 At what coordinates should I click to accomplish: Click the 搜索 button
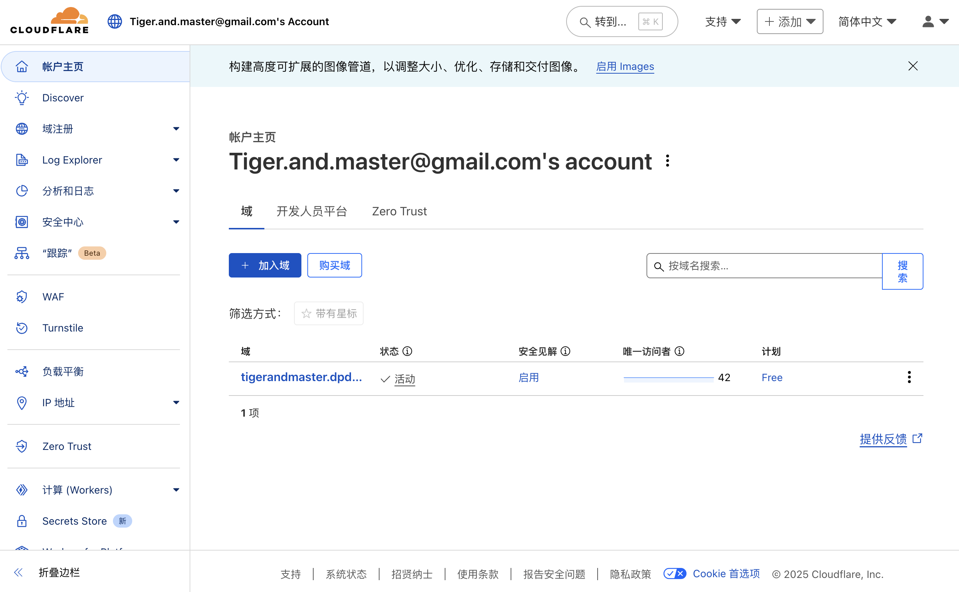[x=903, y=271]
